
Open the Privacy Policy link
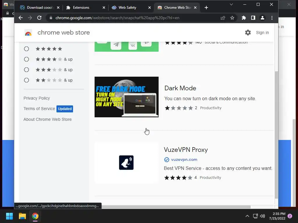[37, 98]
